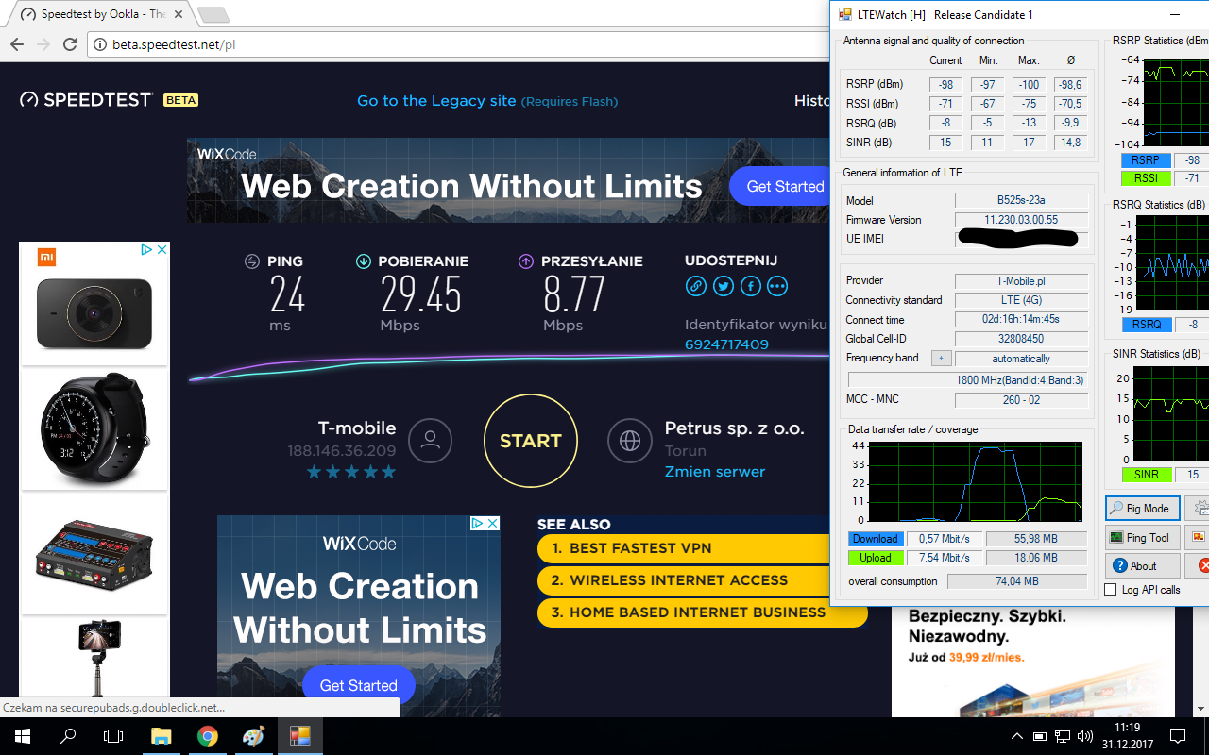Click the Model value B525s-23a
The image size is (1209, 755).
[x=1021, y=200]
